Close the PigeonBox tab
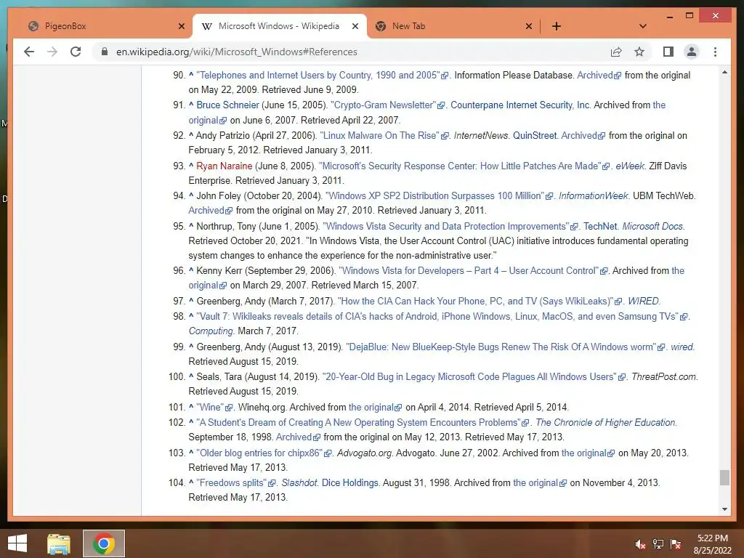Screen dimensions: 744x558 coord(181,26)
